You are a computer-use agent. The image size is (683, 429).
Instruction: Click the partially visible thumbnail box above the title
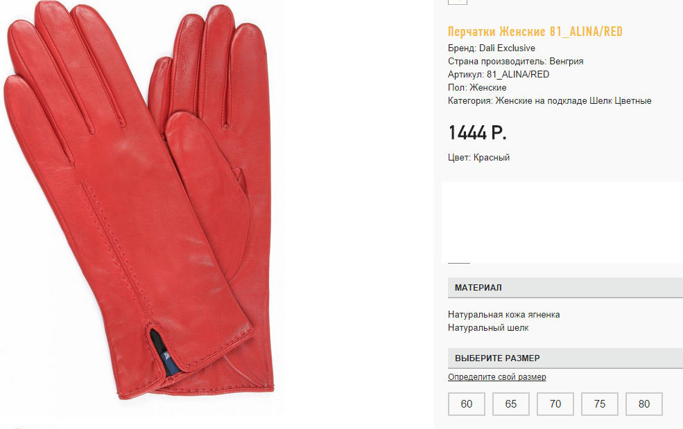point(458,2)
